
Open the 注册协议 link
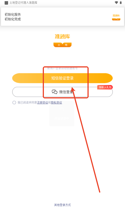(42, 103)
